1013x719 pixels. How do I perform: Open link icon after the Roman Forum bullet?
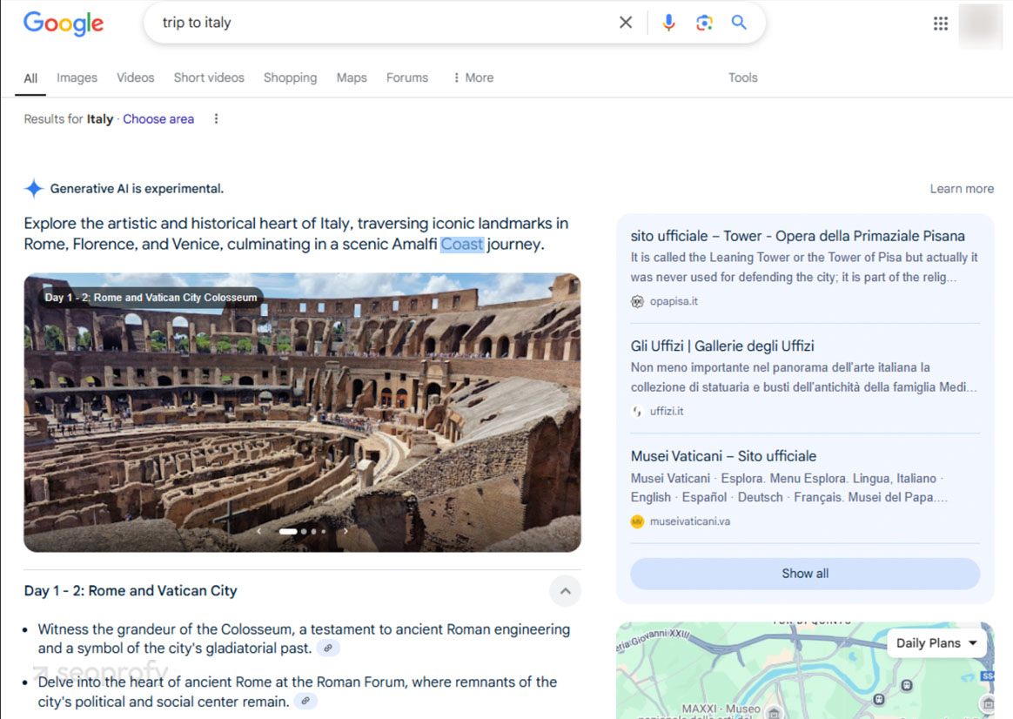tap(305, 701)
